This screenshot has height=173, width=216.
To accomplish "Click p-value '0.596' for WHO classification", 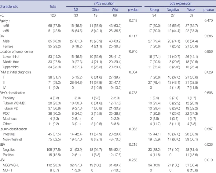I will 209,93.
